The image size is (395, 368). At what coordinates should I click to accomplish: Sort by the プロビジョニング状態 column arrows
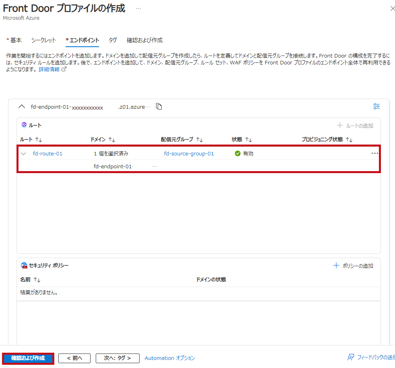(349, 139)
